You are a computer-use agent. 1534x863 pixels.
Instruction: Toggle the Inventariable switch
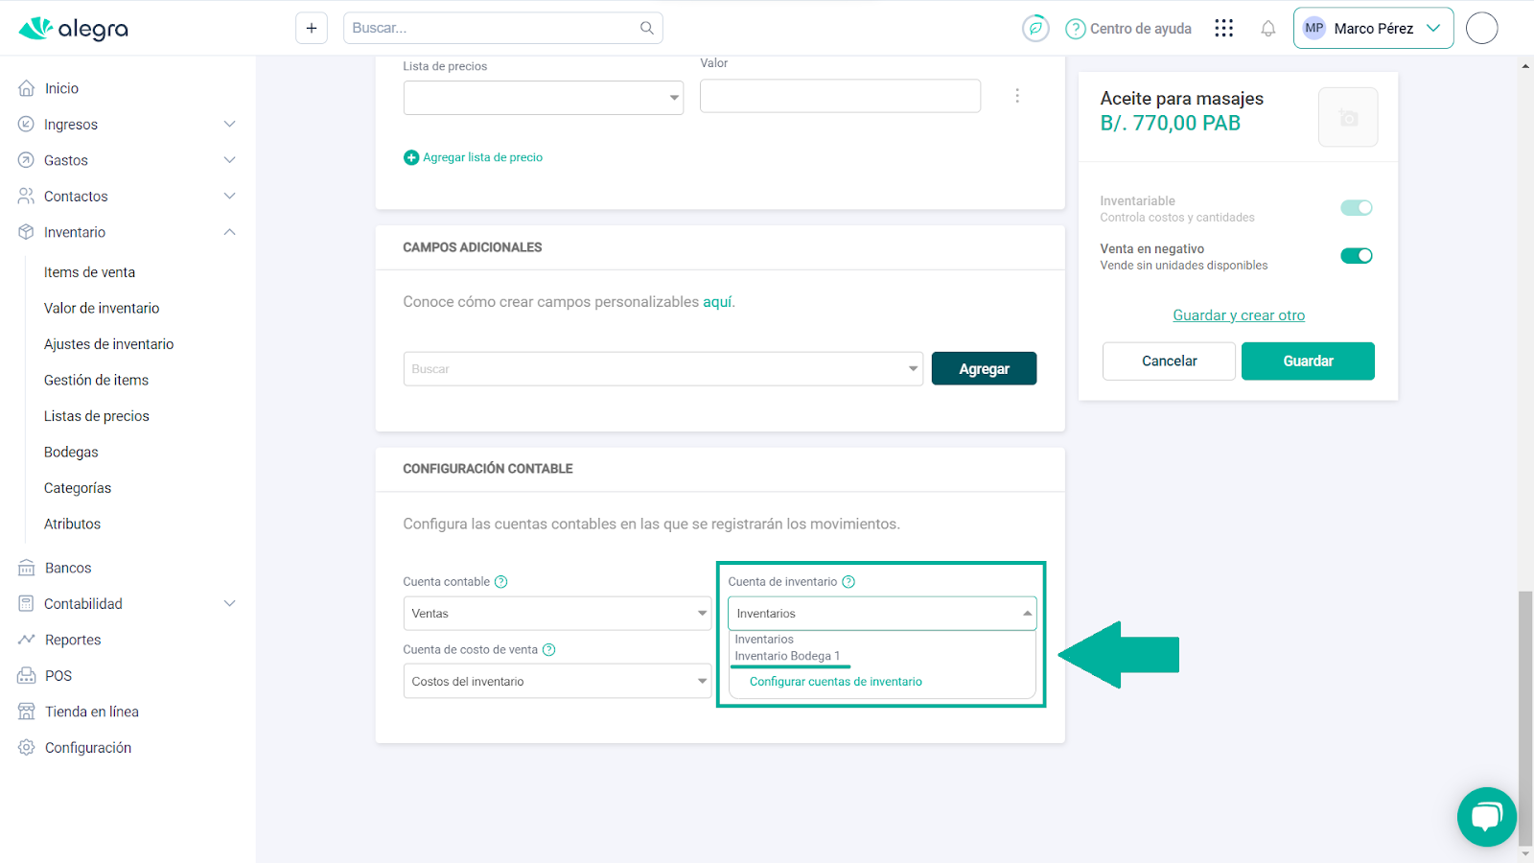click(1357, 208)
